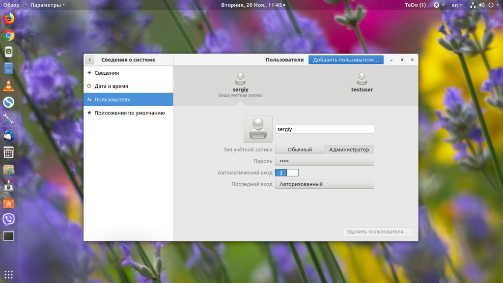Open the system power menu in top bar
The width and height of the screenshot is (503, 283).
(x=493, y=5)
